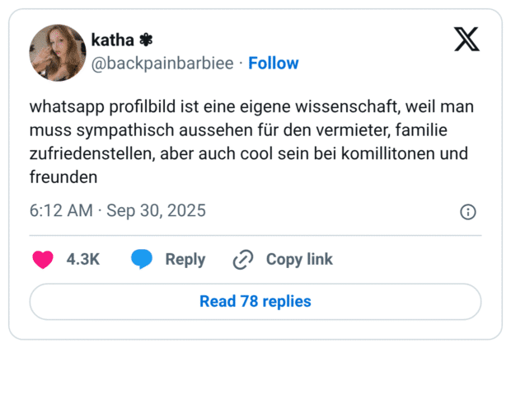The height and width of the screenshot is (414, 511).
Task: Like the tweet with the heart icon
Action: [x=43, y=260]
